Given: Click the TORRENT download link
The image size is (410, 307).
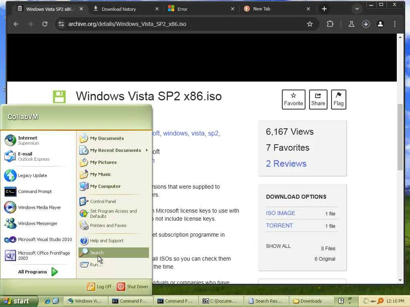Looking at the screenshot, I should [x=279, y=225].
